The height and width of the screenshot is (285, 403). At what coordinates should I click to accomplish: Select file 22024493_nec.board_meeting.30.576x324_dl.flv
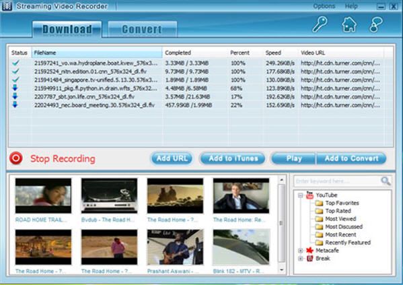(x=94, y=105)
